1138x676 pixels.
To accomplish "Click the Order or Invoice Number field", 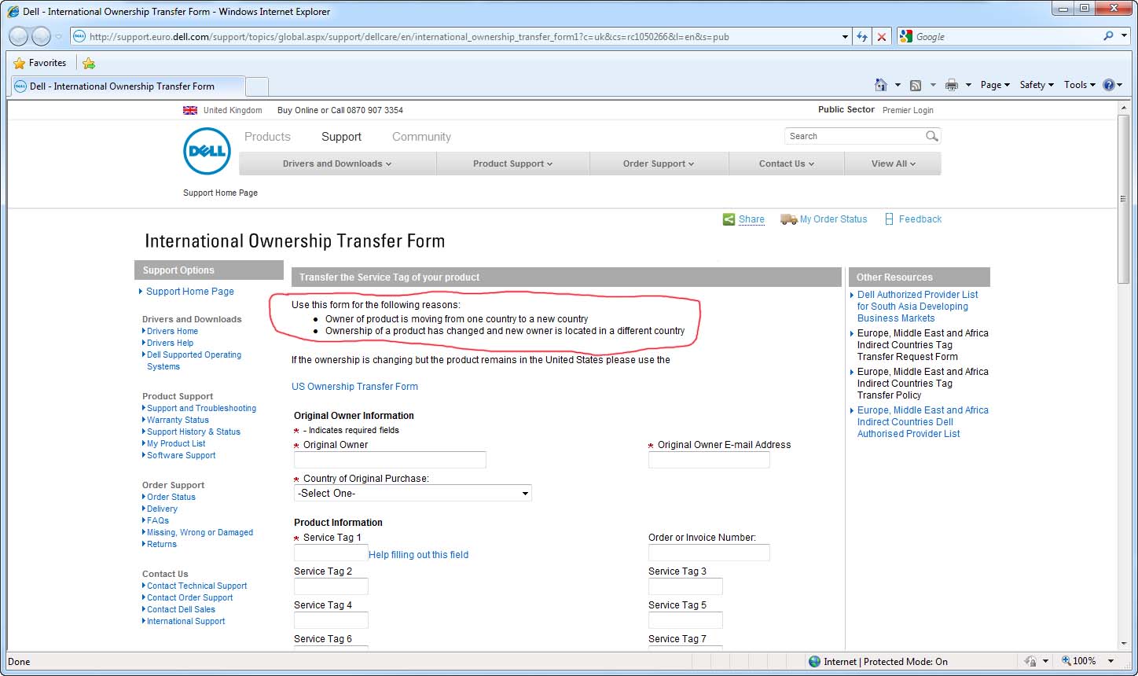I will [709, 553].
